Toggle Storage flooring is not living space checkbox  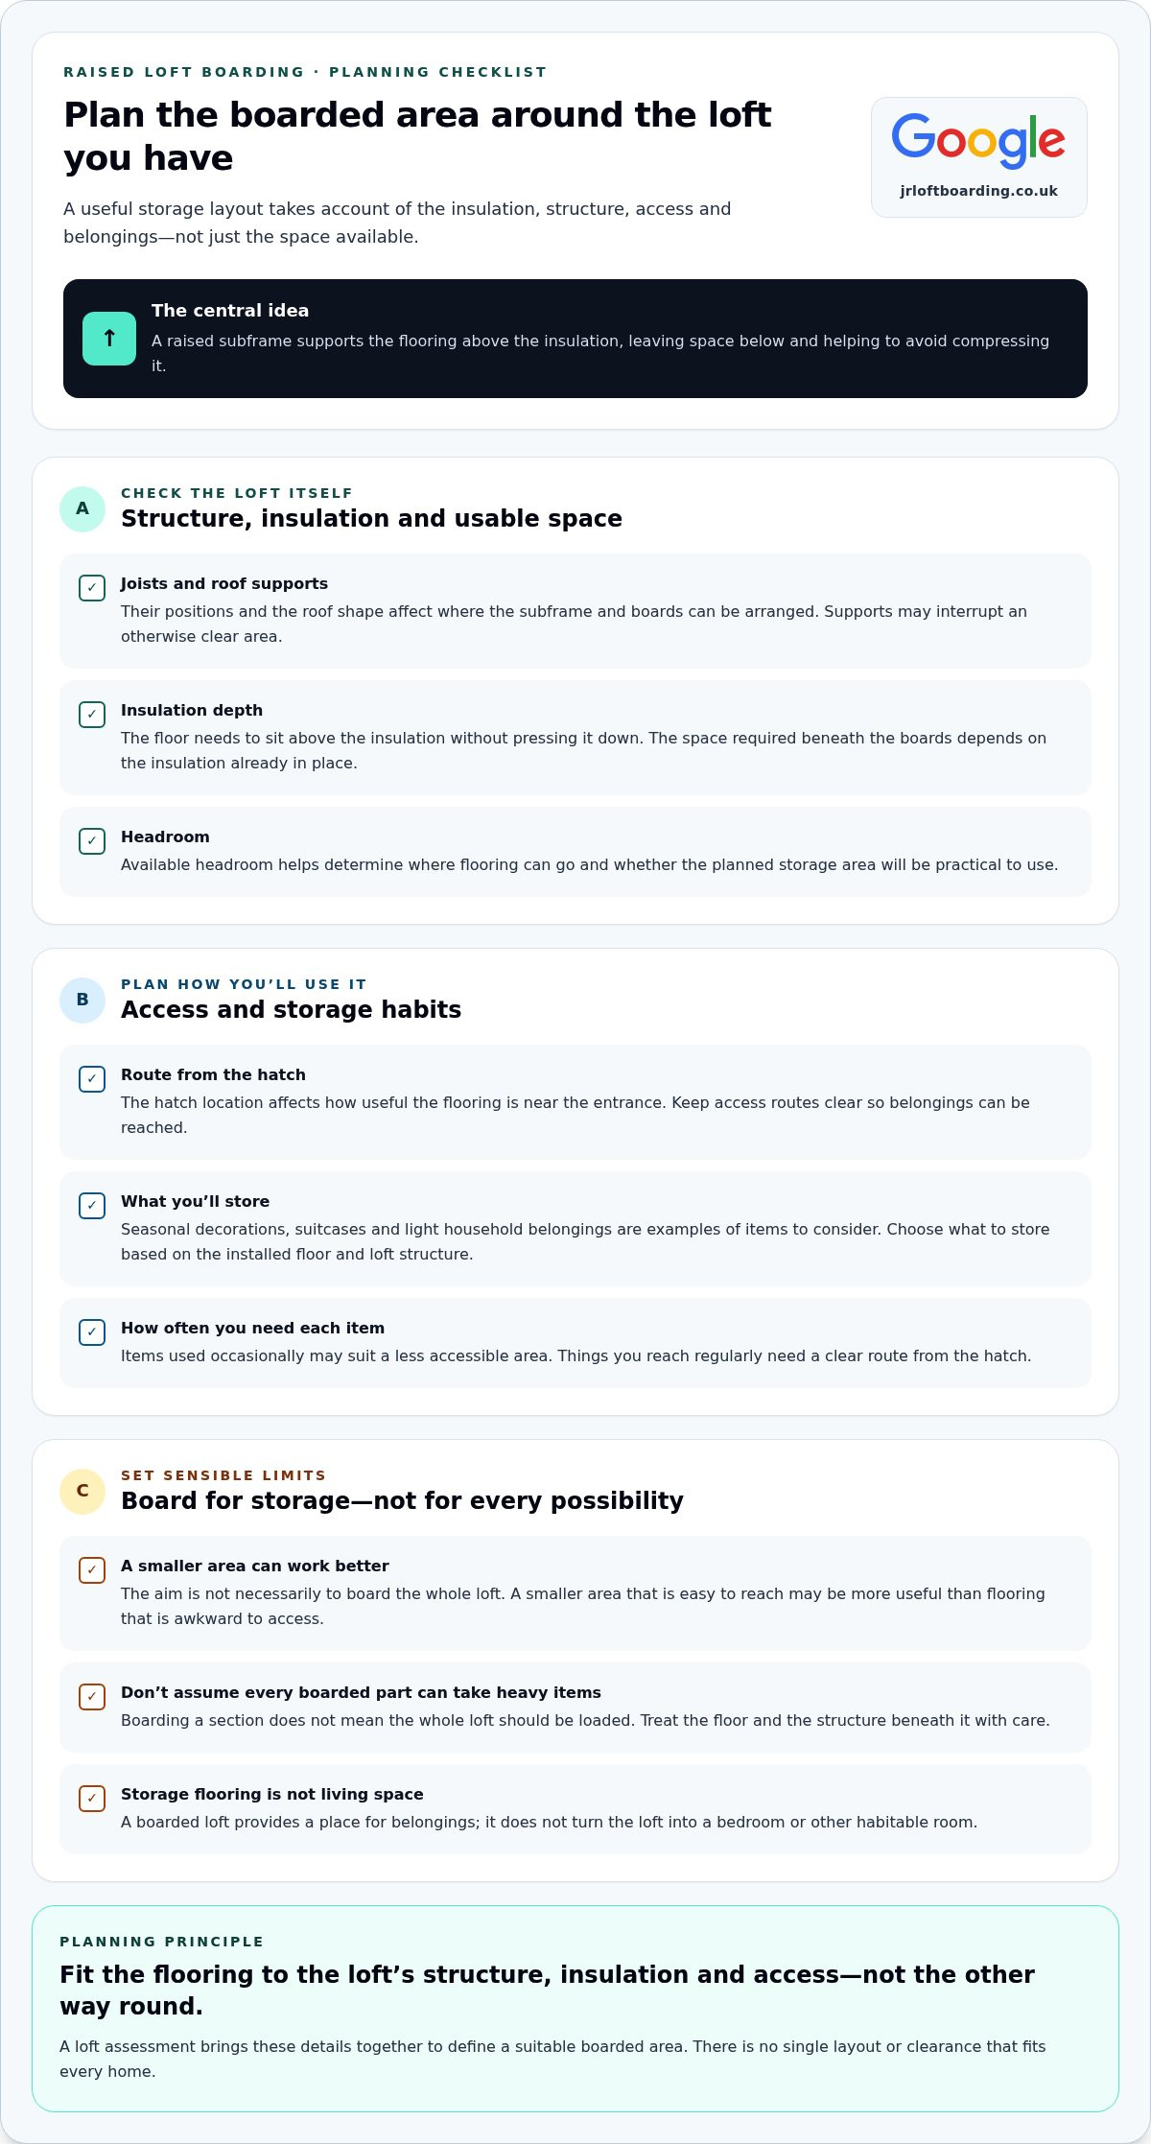(x=92, y=1799)
